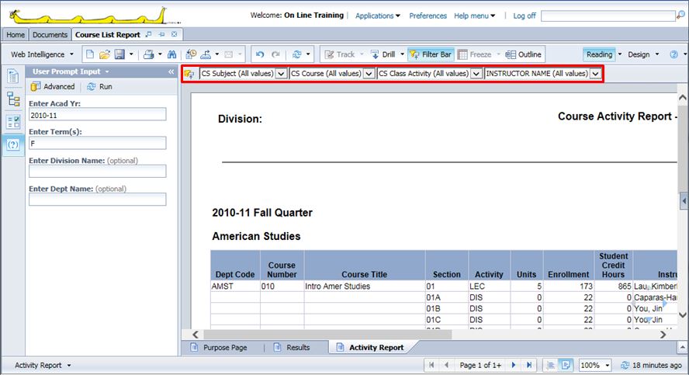Image resolution: width=689 pixels, height=375 pixels.
Task: Open Preferences link
Action: [x=428, y=16]
